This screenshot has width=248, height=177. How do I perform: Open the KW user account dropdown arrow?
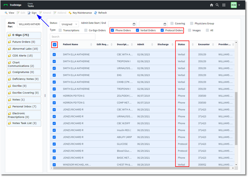pos(239,5)
